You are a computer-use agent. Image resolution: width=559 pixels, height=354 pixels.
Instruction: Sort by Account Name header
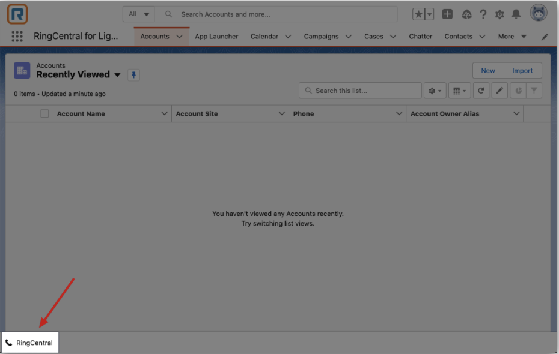coord(81,114)
